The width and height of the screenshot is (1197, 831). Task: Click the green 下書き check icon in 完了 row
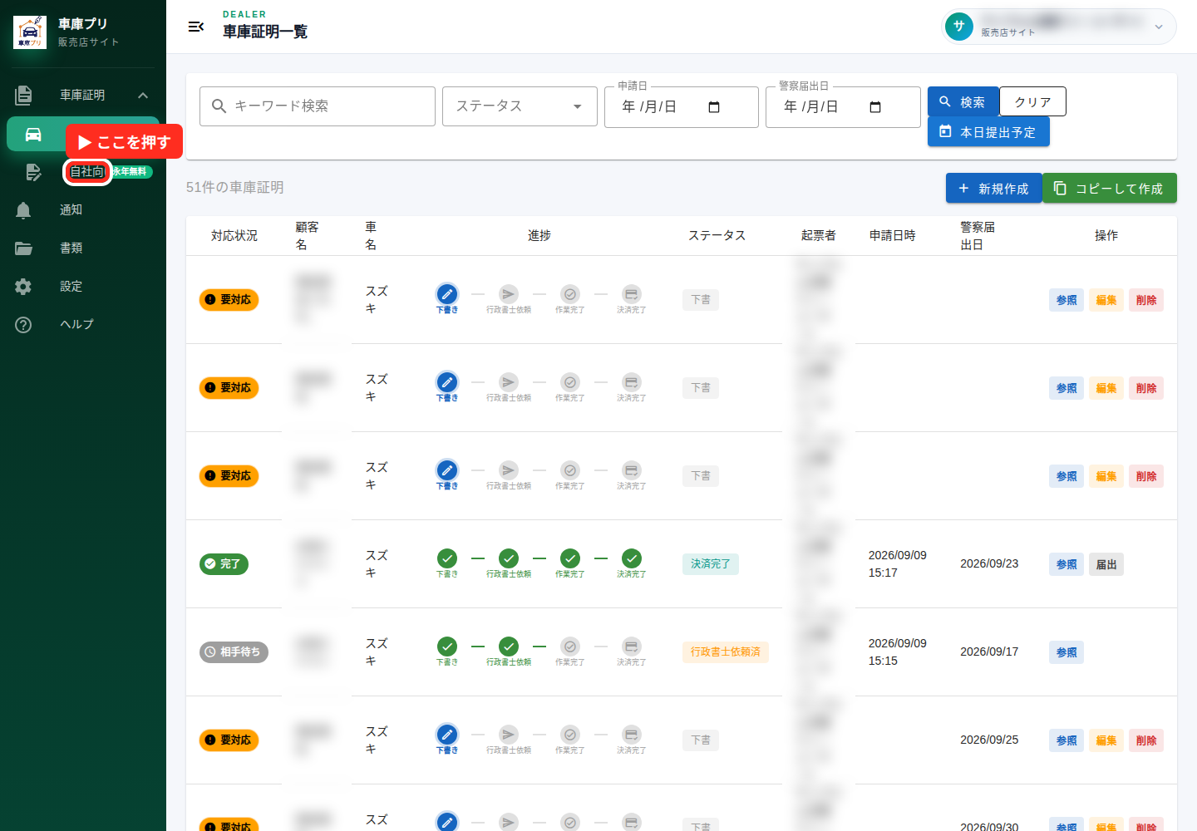coord(447,558)
